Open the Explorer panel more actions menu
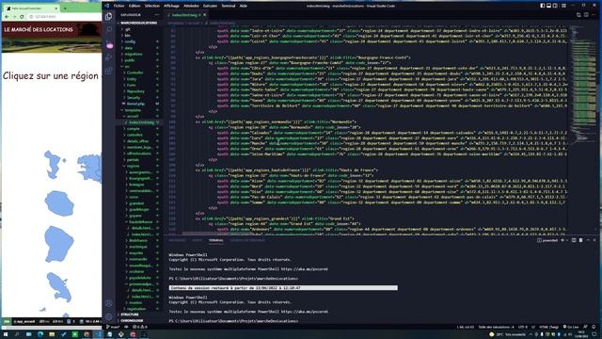This screenshot has height=339, width=602. tap(157, 15)
